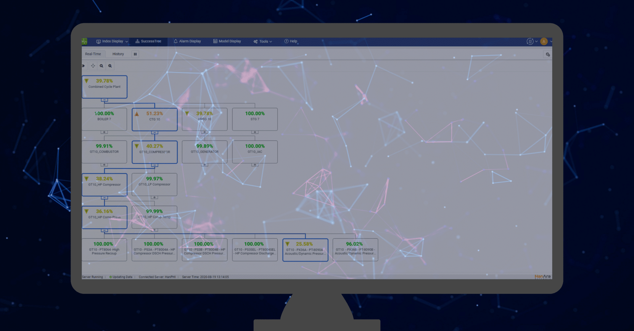The height and width of the screenshot is (331, 634).
Task: Expand the GT10_HP Comp Temp node
Action: pyautogui.click(x=154, y=230)
